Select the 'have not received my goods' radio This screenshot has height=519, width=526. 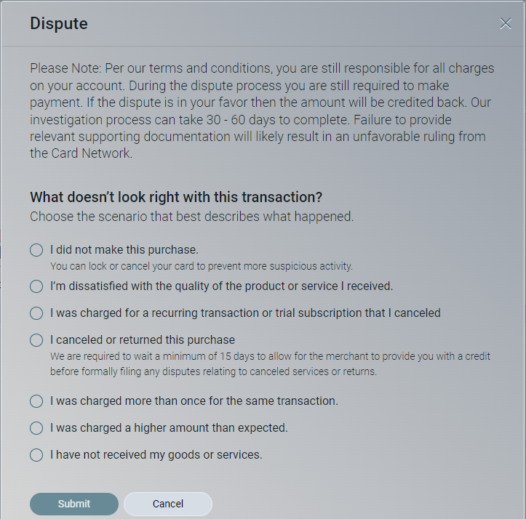point(36,455)
